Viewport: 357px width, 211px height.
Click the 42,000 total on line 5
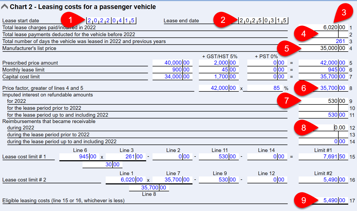(323, 63)
